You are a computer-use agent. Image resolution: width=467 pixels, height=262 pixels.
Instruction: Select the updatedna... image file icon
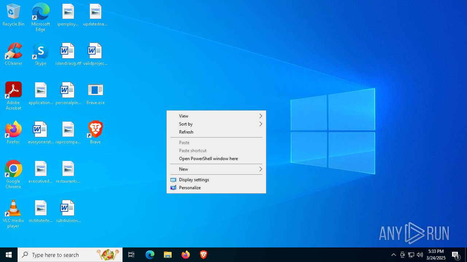point(95,15)
